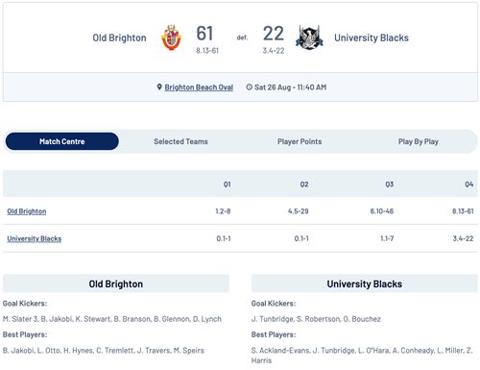This screenshot has height=370, width=480.
Task: Click the Old Brighton goal kickers section heading
Action: (25, 304)
